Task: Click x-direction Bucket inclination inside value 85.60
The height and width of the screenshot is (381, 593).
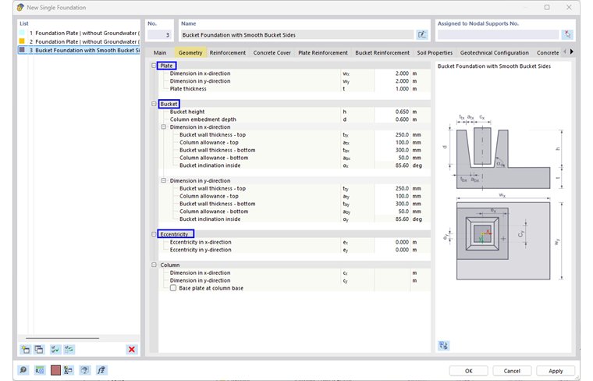Action: tap(392, 166)
